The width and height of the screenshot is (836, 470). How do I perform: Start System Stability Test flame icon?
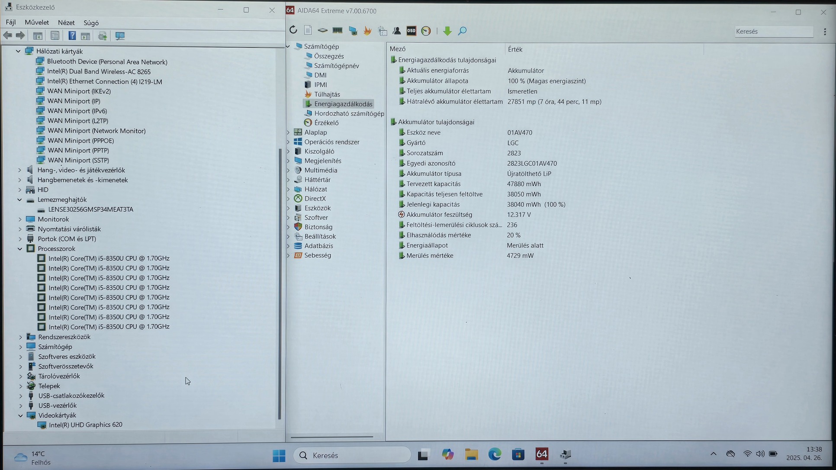click(x=367, y=30)
